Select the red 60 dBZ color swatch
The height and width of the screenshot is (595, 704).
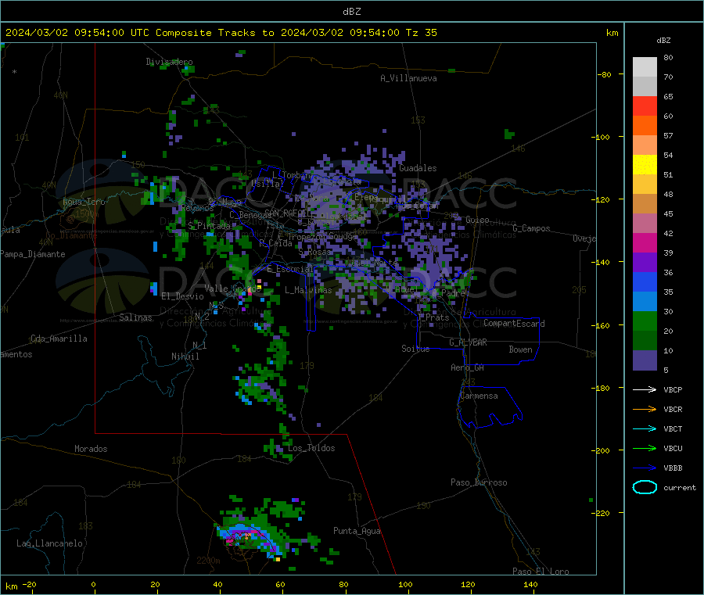[x=645, y=106]
